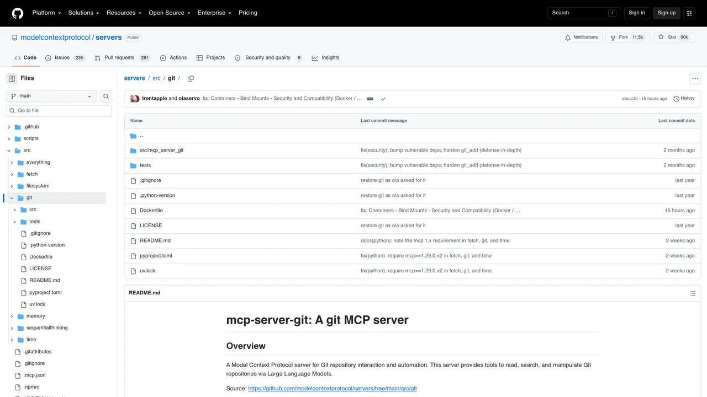The height and width of the screenshot is (397, 707).
Task: Open Insights tab
Action: click(326, 58)
